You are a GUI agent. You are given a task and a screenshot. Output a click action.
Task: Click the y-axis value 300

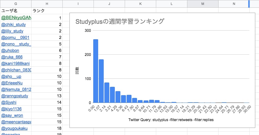coord(88,31)
